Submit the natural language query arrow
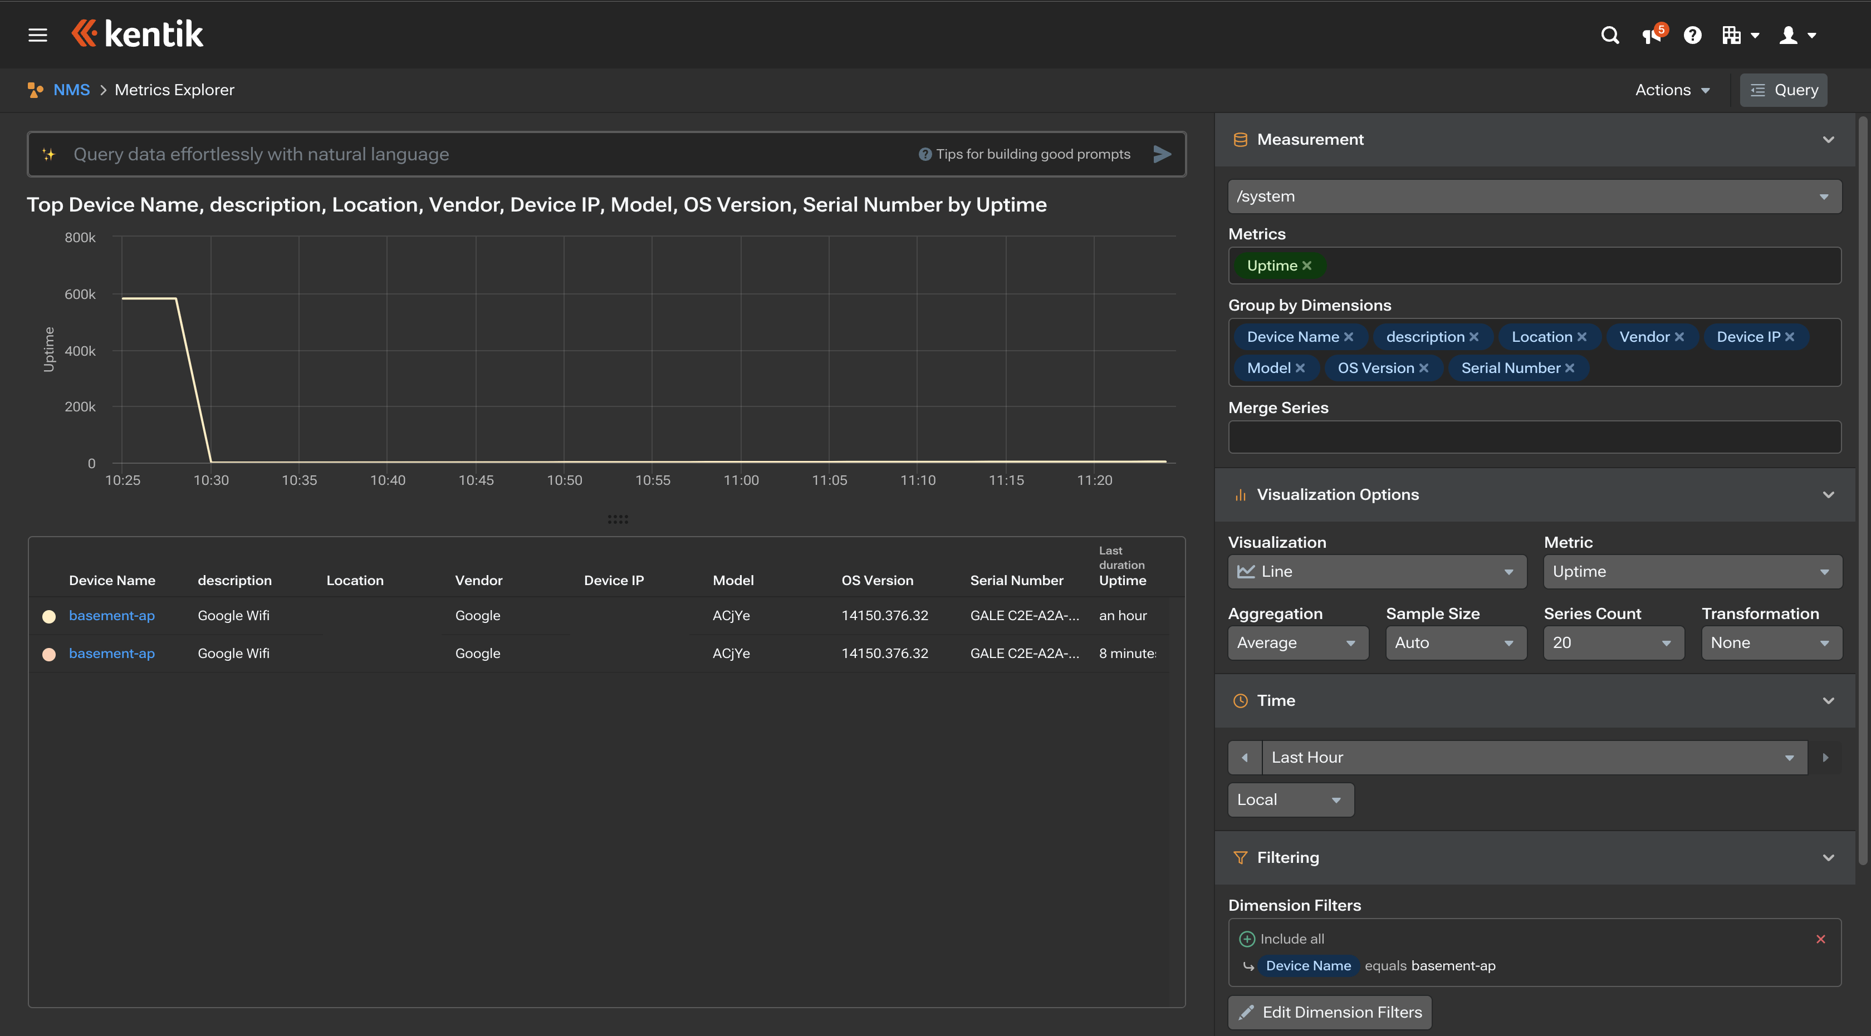This screenshot has width=1871, height=1036. (x=1162, y=154)
